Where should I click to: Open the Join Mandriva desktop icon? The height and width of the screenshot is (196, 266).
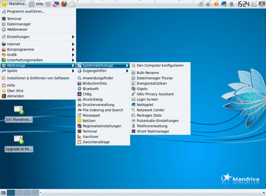point(19,111)
